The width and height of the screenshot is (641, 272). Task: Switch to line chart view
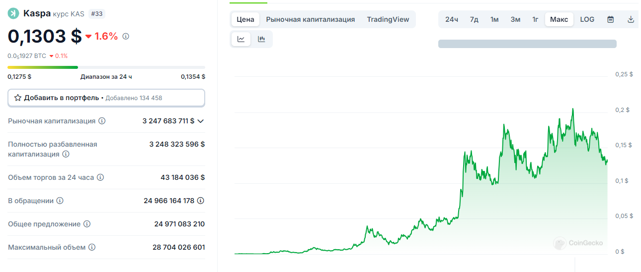pos(241,39)
